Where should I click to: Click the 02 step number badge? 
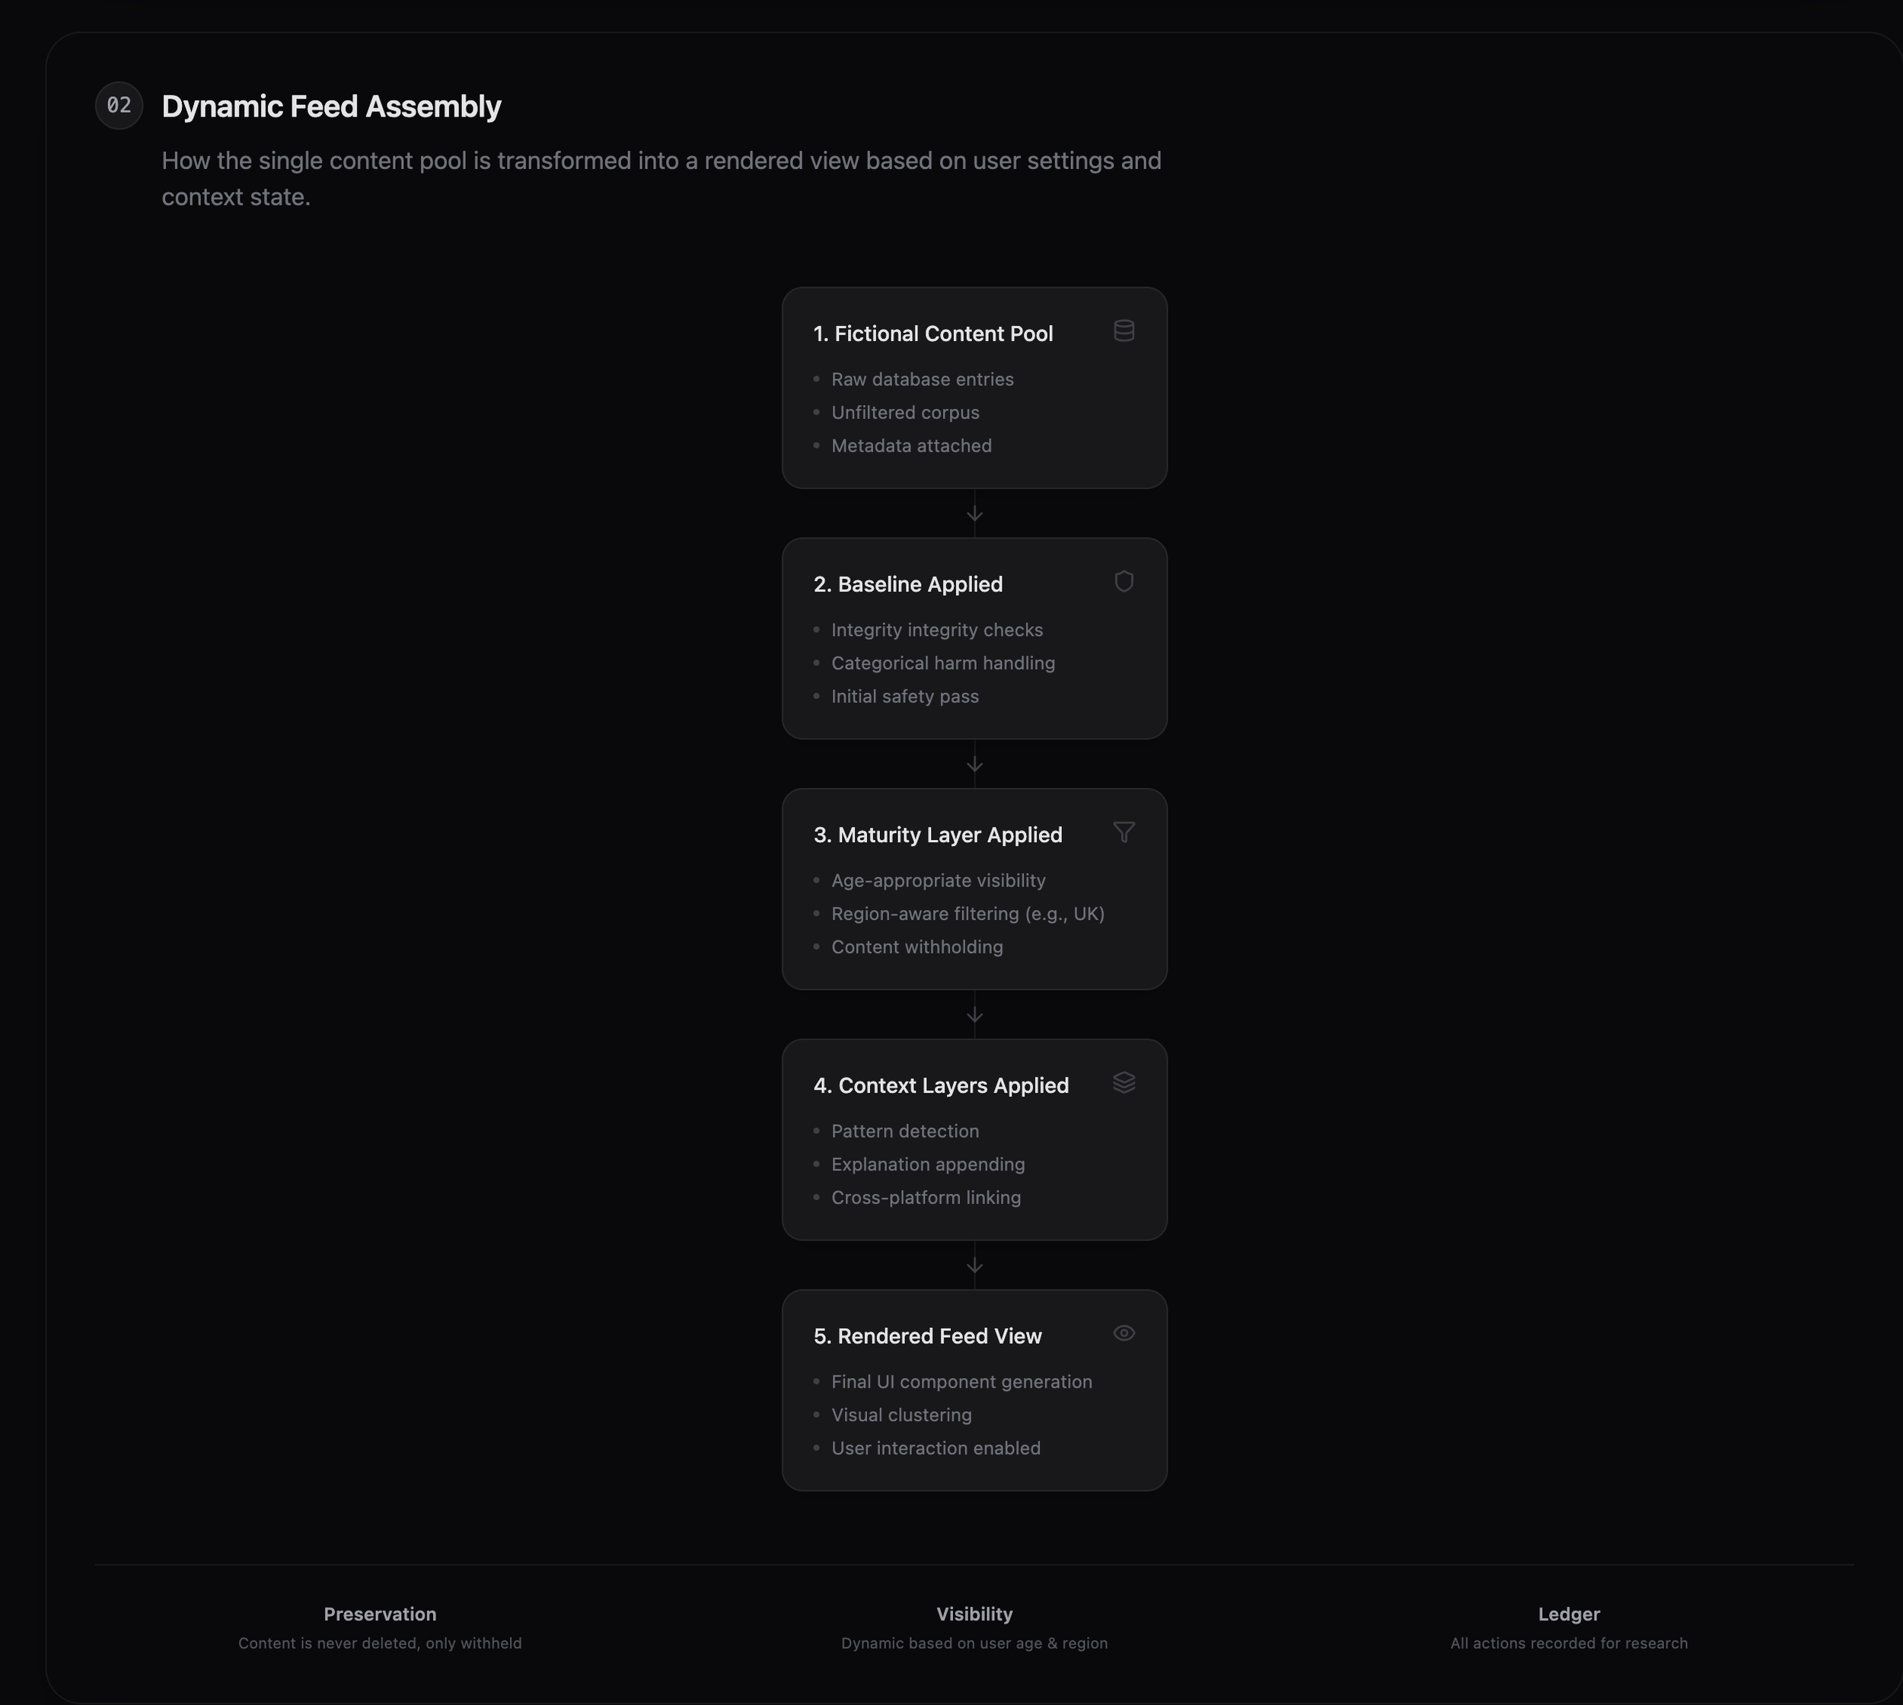119,105
